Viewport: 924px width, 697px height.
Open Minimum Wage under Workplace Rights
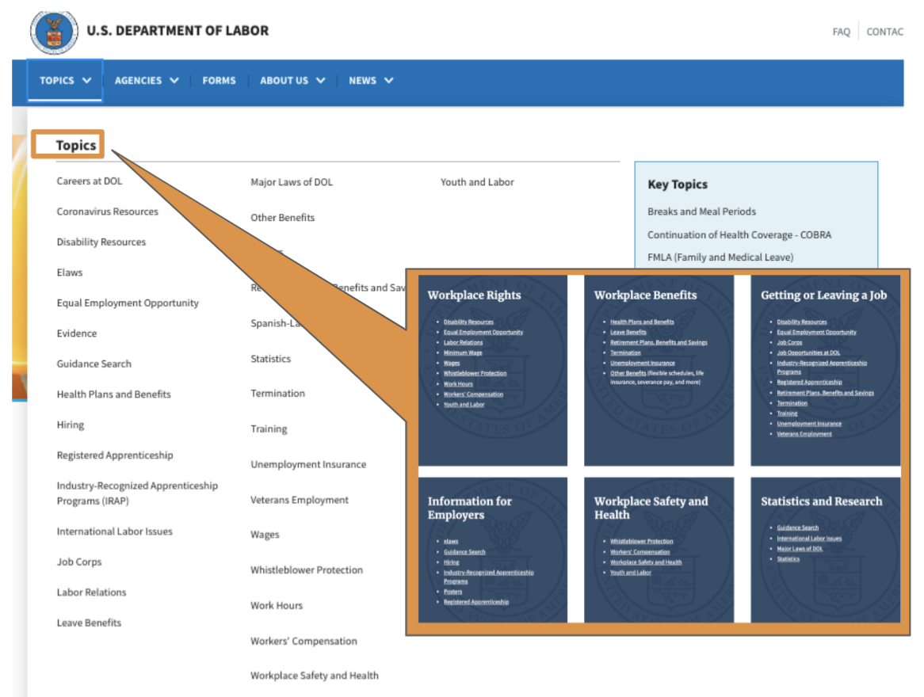click(463, 353)
